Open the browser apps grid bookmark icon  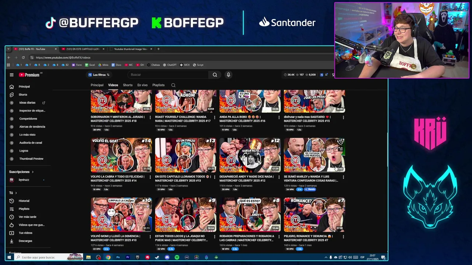(8, 65)
